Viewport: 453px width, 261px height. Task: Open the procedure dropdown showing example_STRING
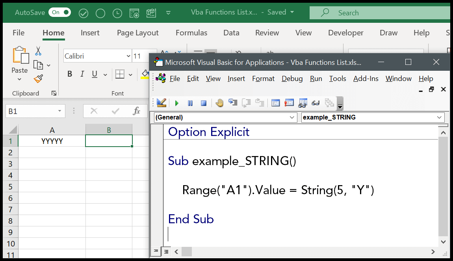coord(439,117)
